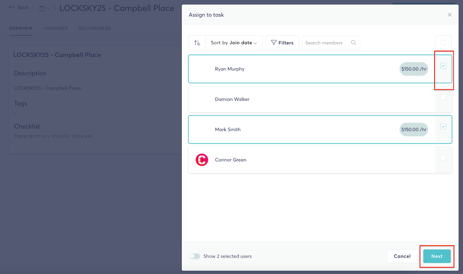Click the task type icon near title
The image size is (463, 274).
(43, 9)
